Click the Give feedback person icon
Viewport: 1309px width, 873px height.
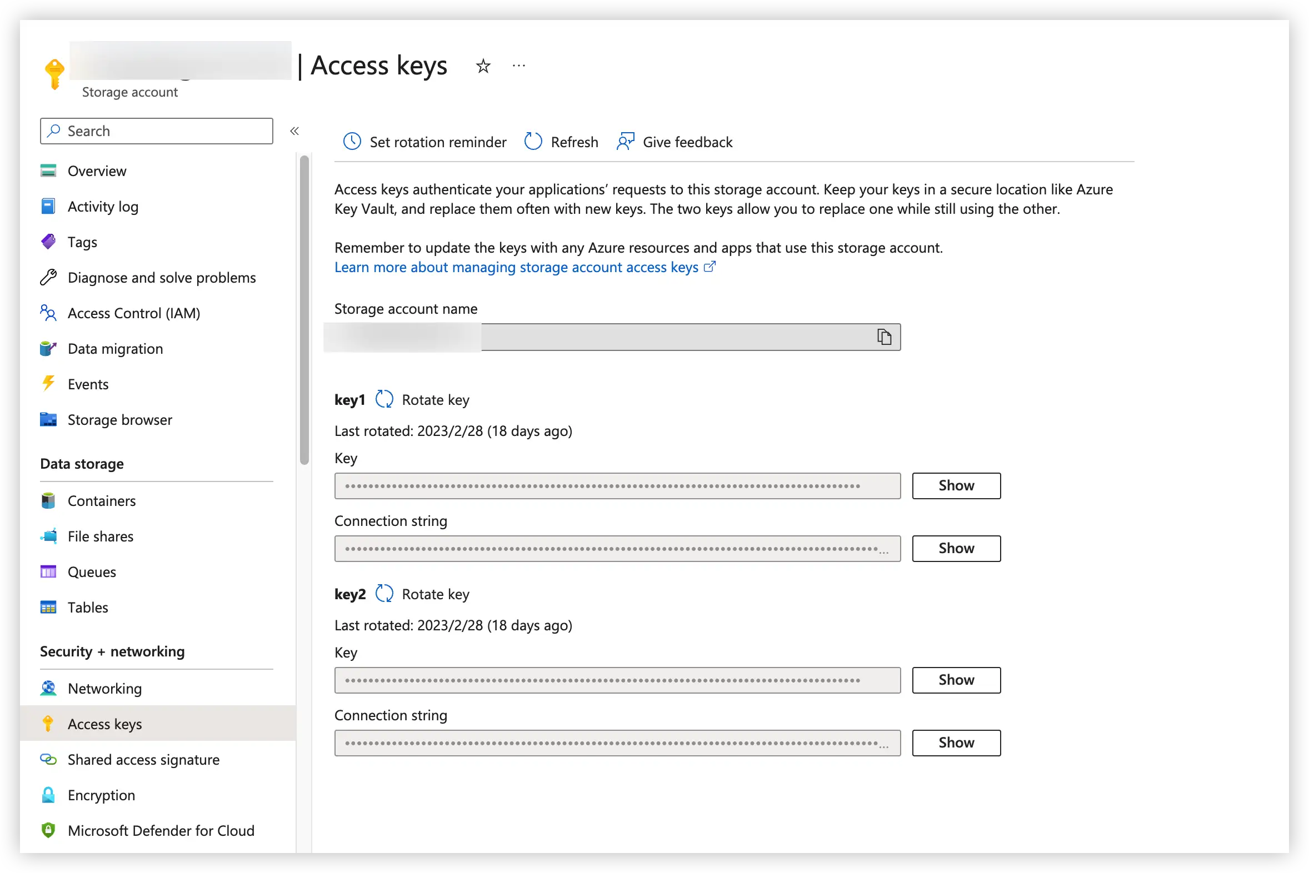tap(625, 142)
